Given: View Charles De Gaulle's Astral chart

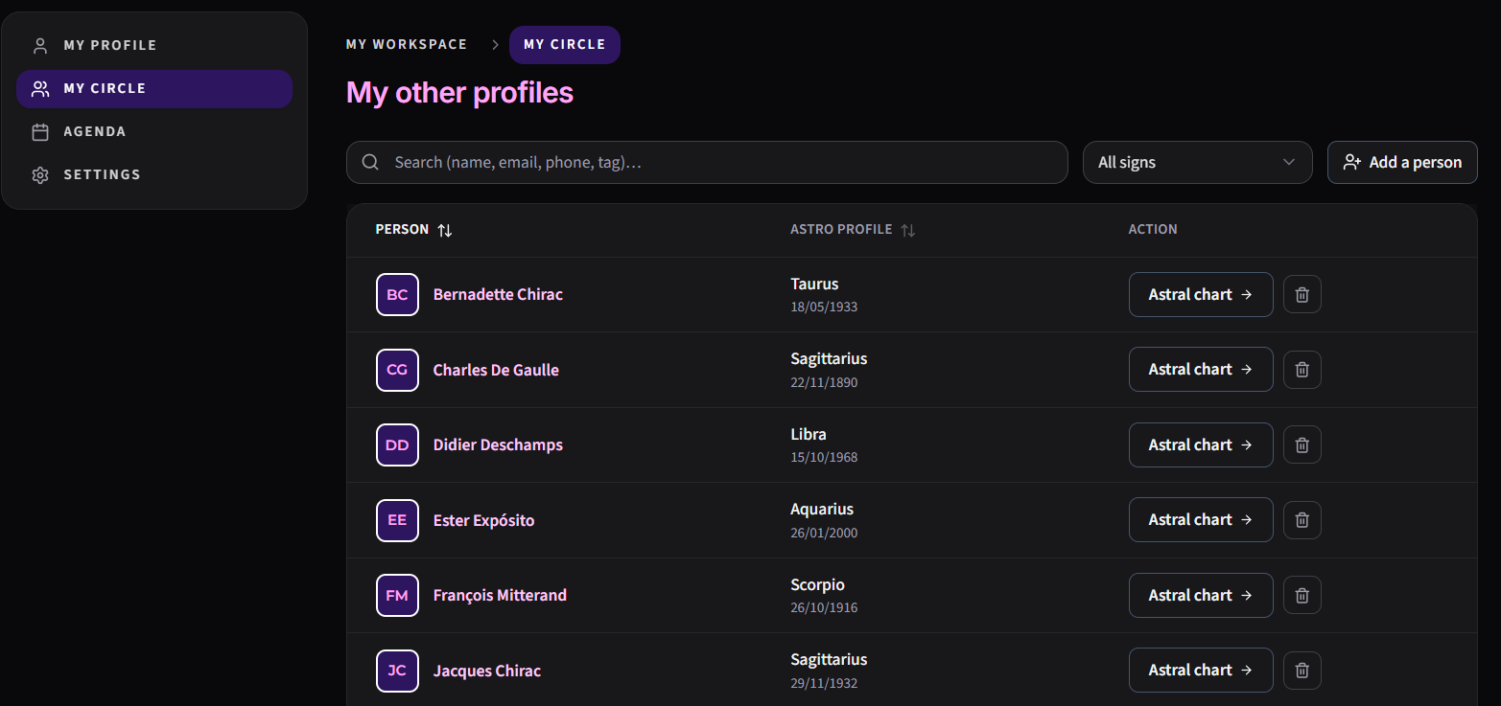Looking at the screenshot, I should (x=1201, y=369).
